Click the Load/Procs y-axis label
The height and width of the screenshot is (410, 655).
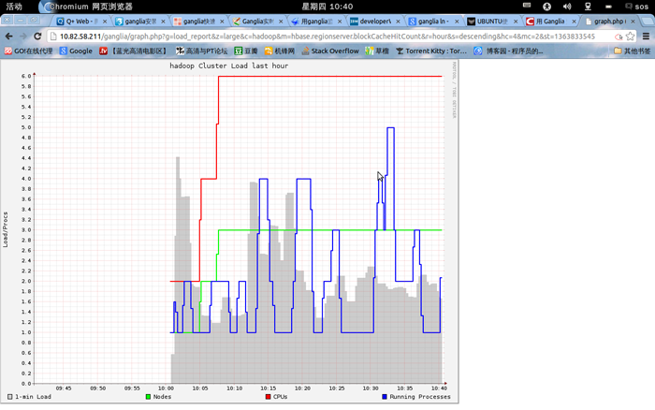pos(5,229)
